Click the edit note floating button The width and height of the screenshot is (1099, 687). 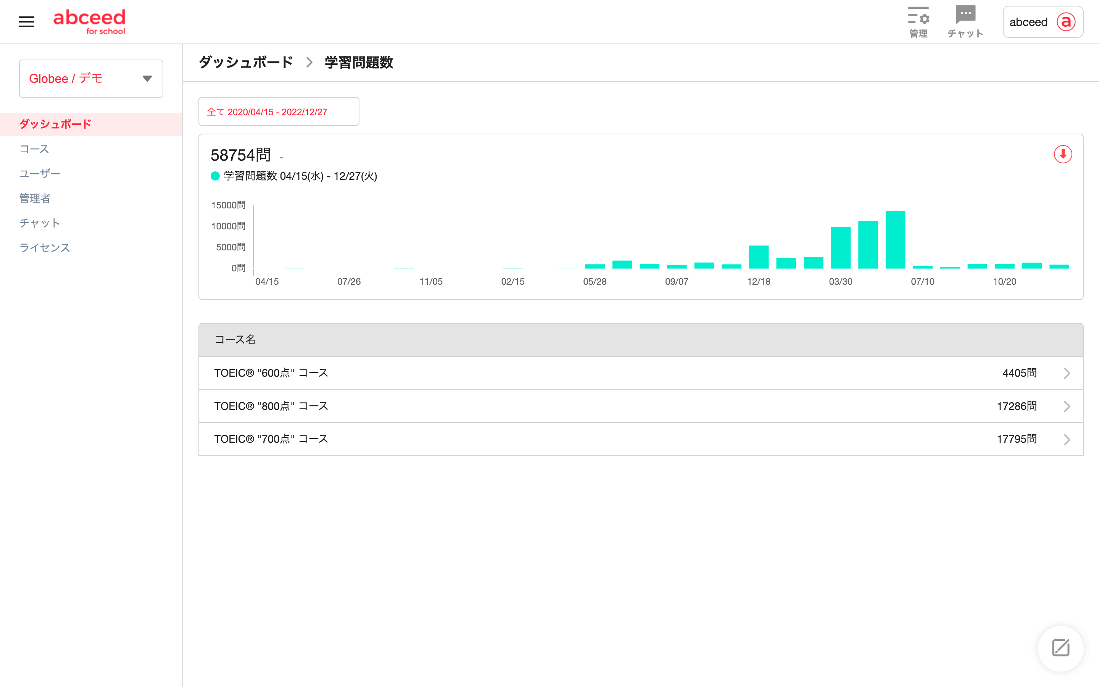[x=1060, y=648]
